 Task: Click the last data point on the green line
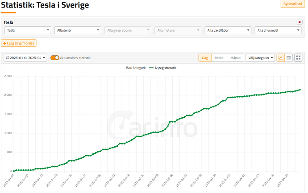coord(300,90)
